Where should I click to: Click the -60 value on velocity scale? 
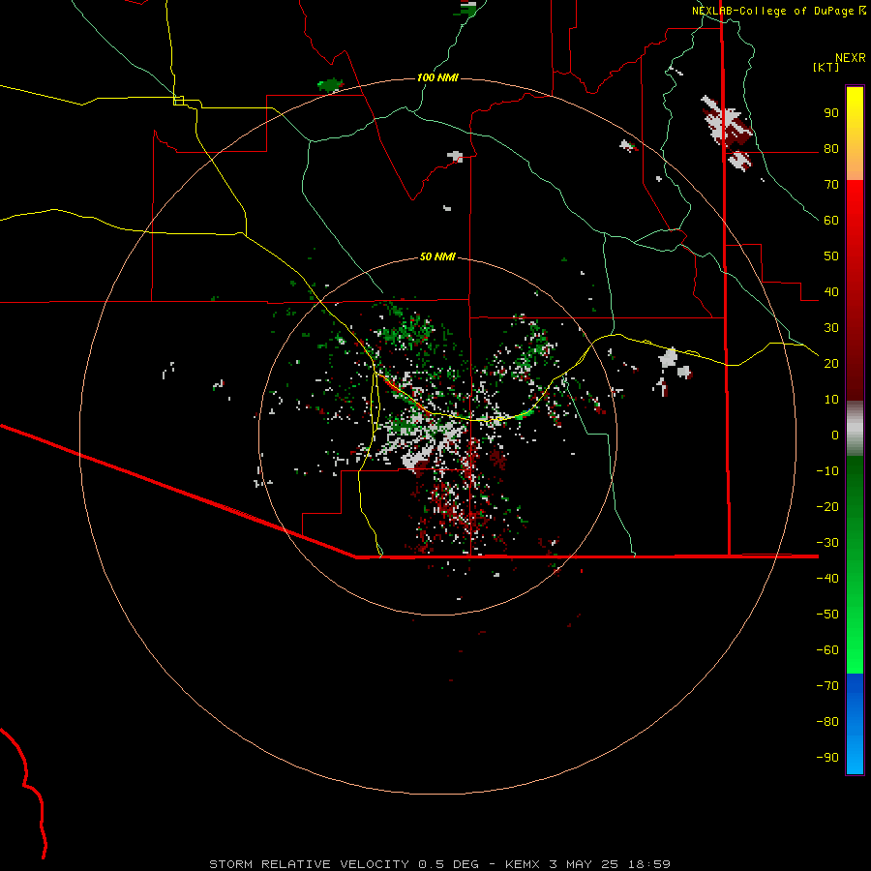pos(827,650)
